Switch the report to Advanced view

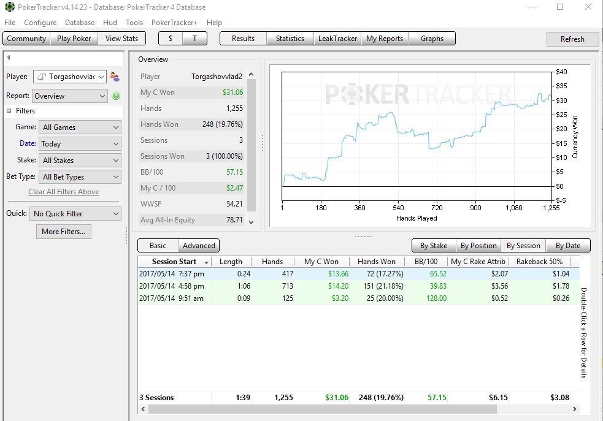pyautogui.click(x=199, y=246)
